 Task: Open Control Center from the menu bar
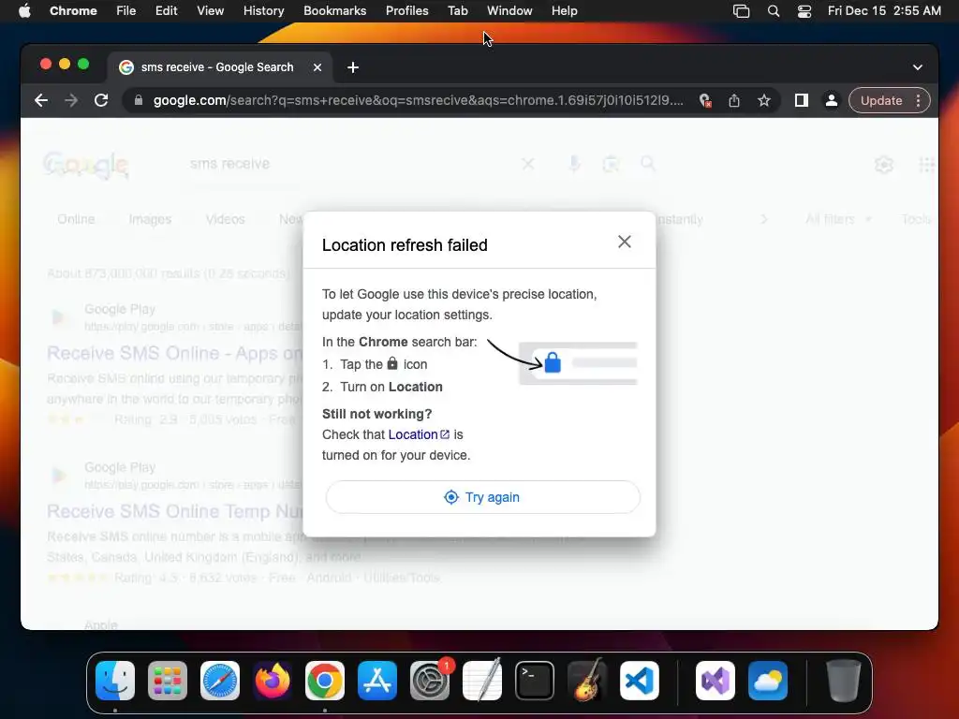[804, 11]
